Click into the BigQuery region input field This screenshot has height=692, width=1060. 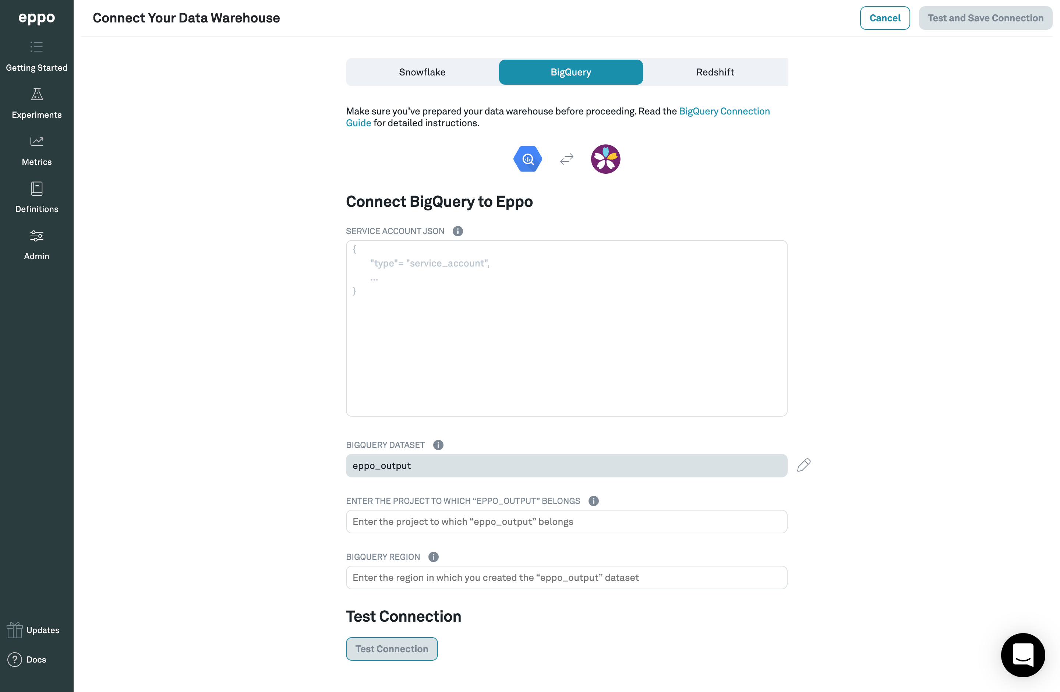pyautogui.click(x=566, y=578)
